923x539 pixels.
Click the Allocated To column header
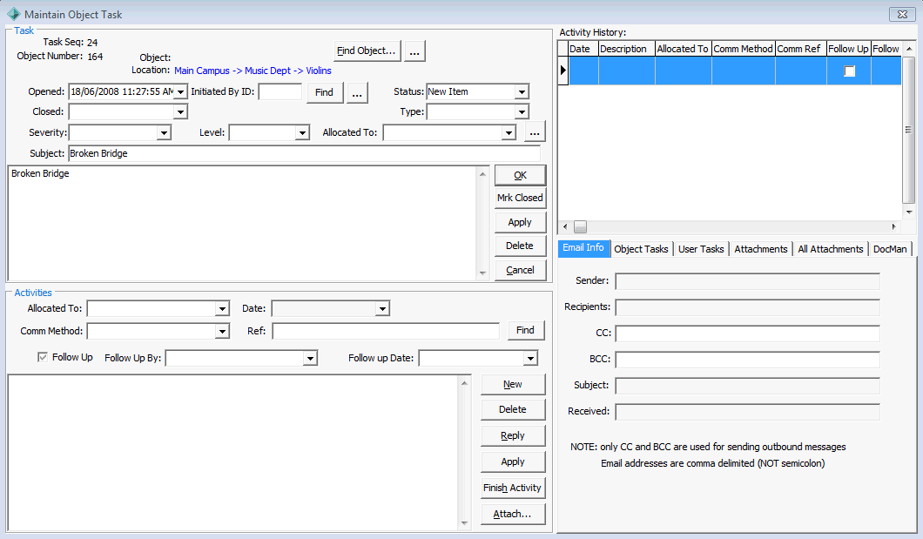(684, 49)
